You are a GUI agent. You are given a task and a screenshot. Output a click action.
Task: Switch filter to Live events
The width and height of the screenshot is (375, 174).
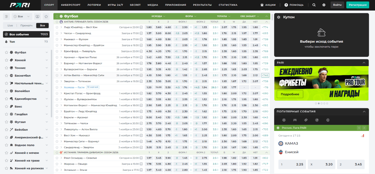tap(10, 26)
